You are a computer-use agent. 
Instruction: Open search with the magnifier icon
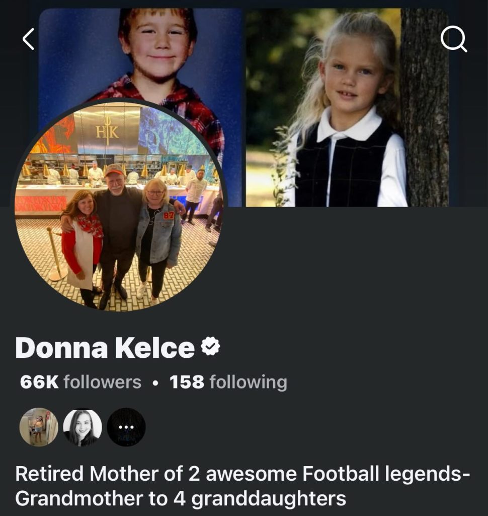pyautogui.click(x=454, y=39)
